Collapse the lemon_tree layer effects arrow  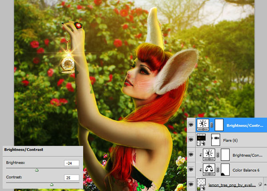tap(265, 184)
